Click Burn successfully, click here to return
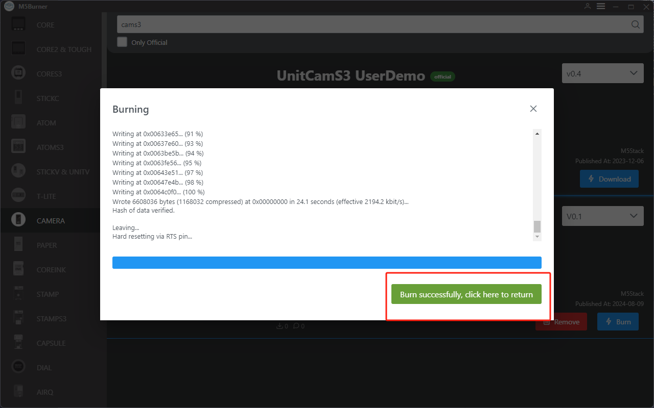 click(x=466, y=294)
